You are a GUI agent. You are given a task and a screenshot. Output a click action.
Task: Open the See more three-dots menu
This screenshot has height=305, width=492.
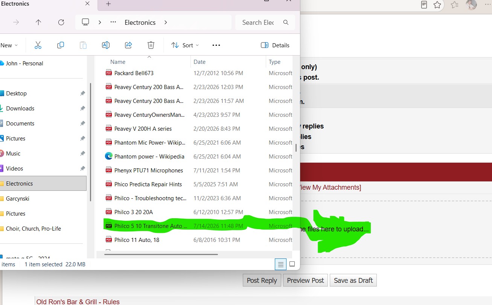point(216,45)
